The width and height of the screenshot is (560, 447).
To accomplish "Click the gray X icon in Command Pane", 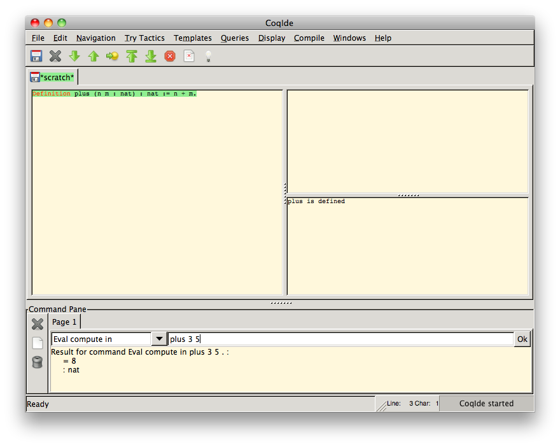I will 37,324.
